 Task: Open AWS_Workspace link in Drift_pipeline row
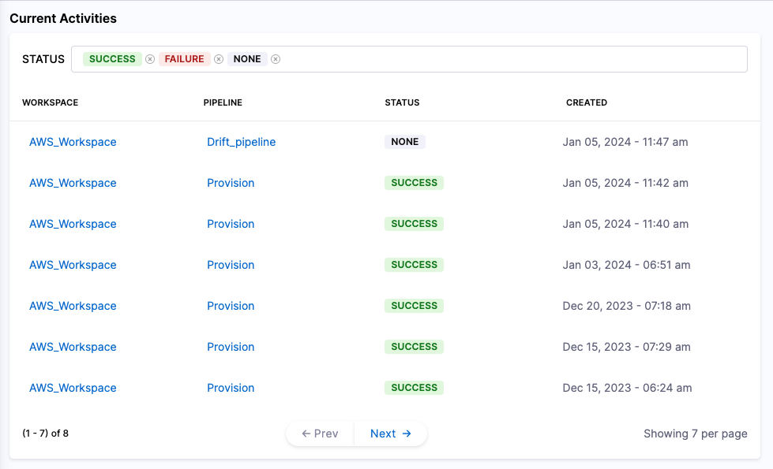pos(73,142)
